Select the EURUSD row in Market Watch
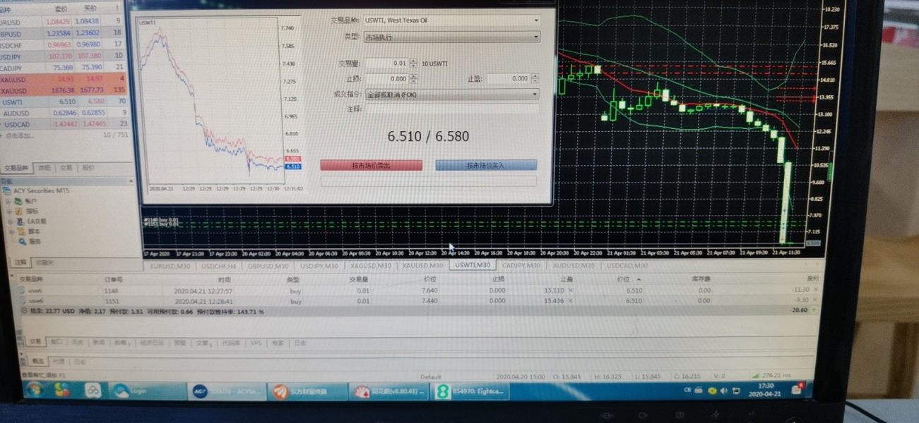Image resolution: width=919 pixels, height=423 pixels. coord(62,22)
